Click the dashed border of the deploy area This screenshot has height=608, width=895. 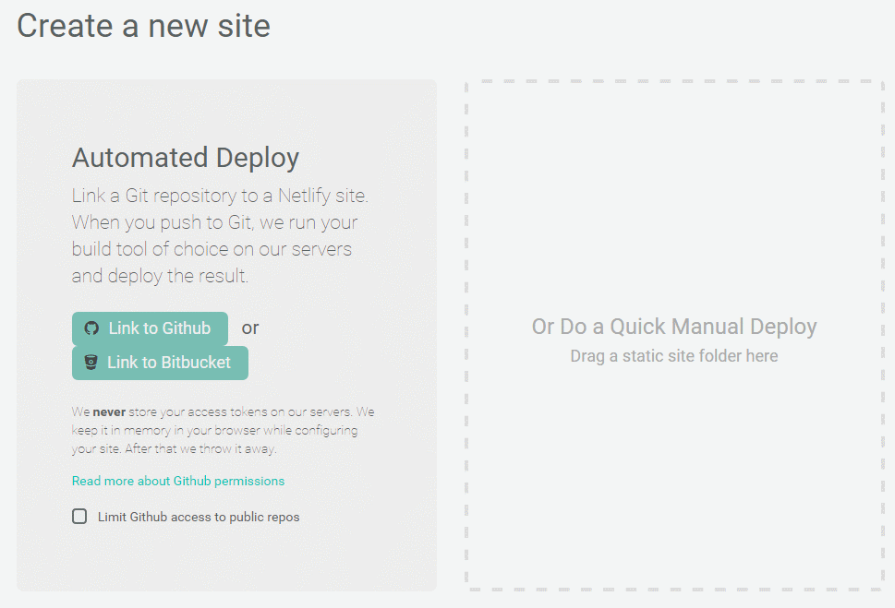coord(673,81)
